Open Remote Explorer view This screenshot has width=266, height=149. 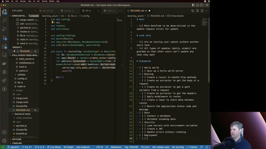click(4, 55)
